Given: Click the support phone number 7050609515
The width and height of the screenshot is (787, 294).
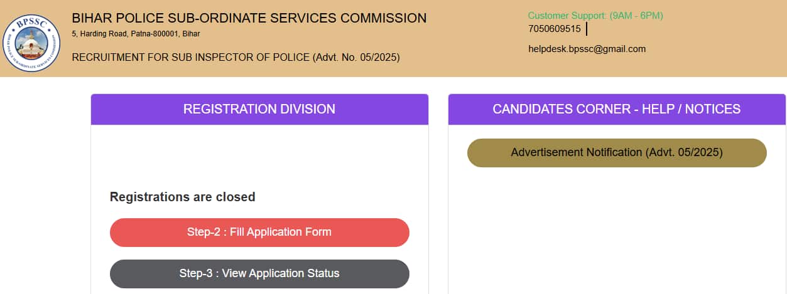Looking at the screenshot, I should 555,29.
